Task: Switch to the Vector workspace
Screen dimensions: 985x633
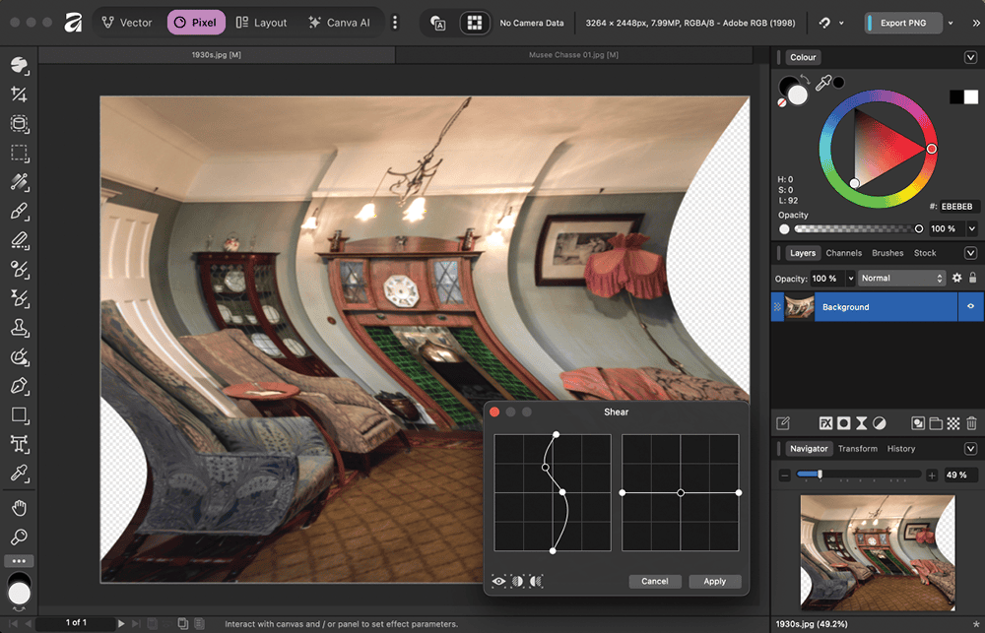Action: click(127, 23)
